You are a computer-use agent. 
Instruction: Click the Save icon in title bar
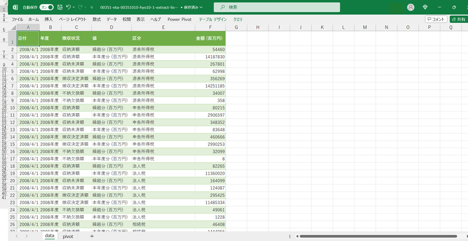(x=60, y=8)
